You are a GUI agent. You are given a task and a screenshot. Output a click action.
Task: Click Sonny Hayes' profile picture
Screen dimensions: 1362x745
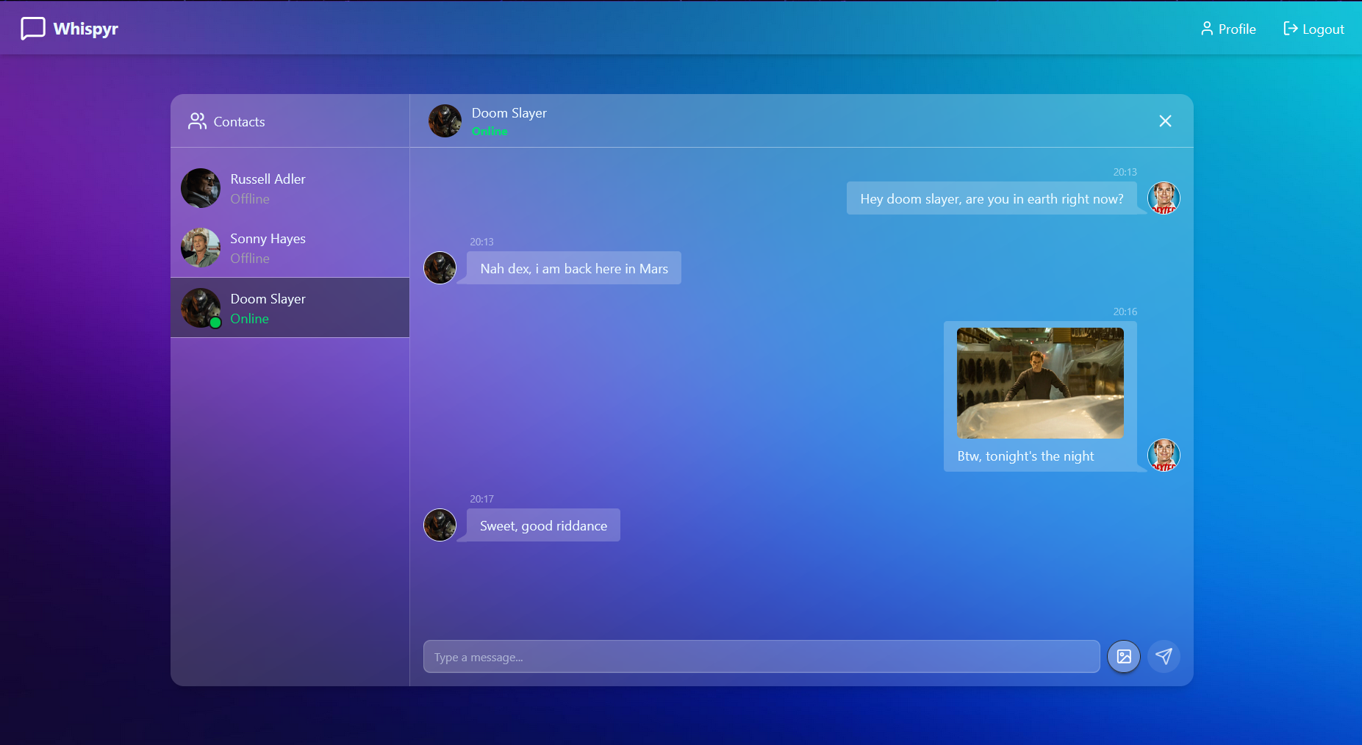tap(201, 248)
